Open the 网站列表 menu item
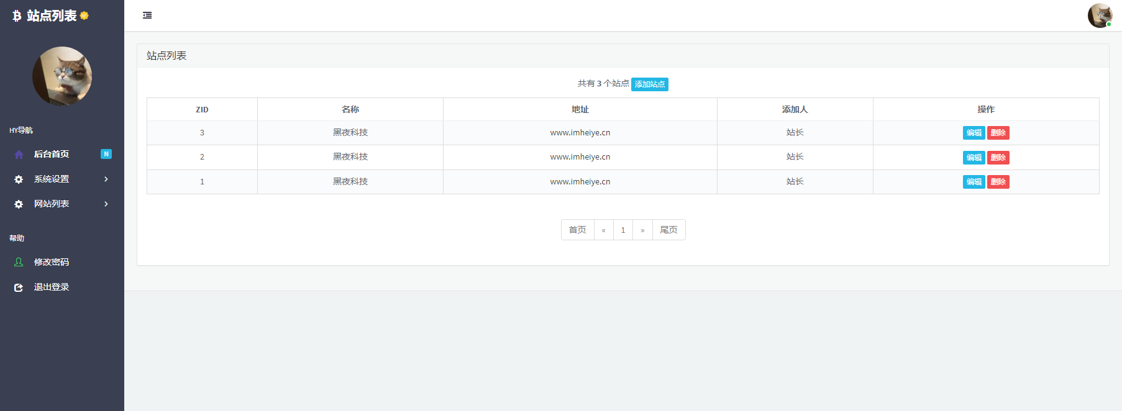1122x411 pixels. (62, 204)
